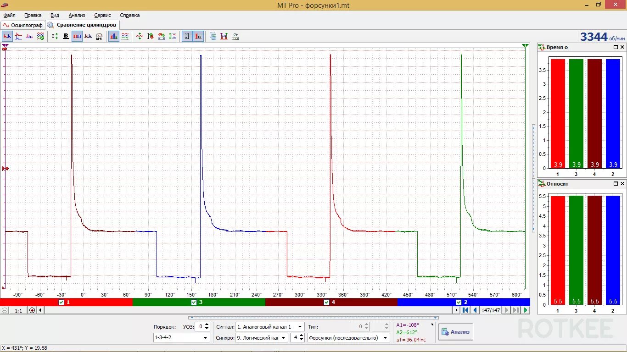Image resolution: width=627 pixels, height=352 pixels.
Task: Toggle the red-blue cylinder numbers icon
Action: tap(77, 36)
